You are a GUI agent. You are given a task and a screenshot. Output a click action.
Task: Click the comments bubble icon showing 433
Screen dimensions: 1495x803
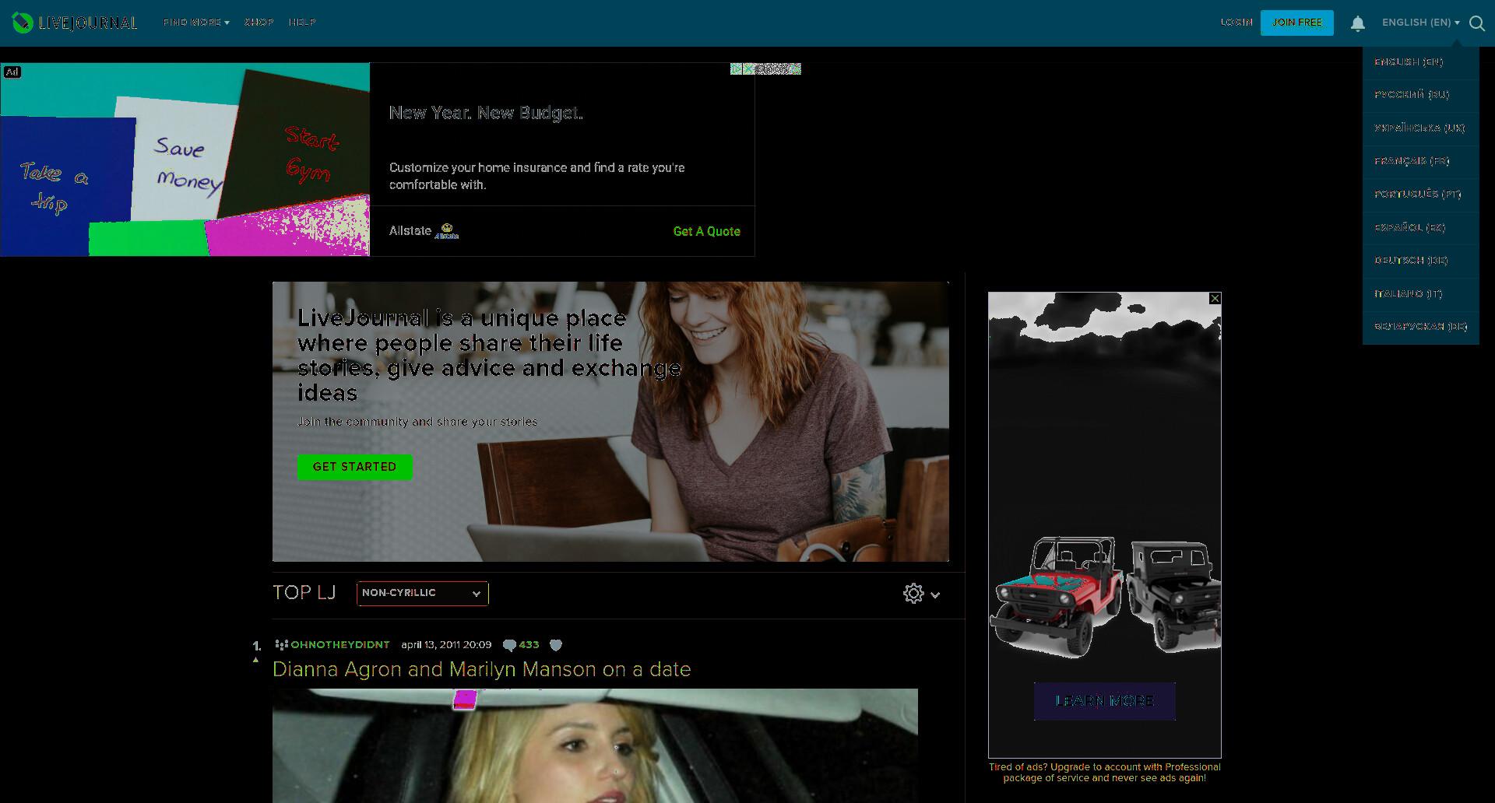point(509,645)
